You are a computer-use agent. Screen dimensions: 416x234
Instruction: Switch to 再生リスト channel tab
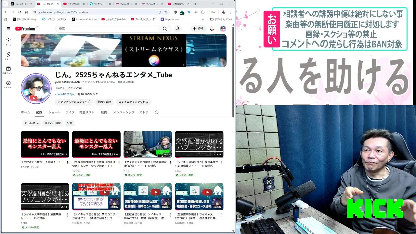(87, 112)
